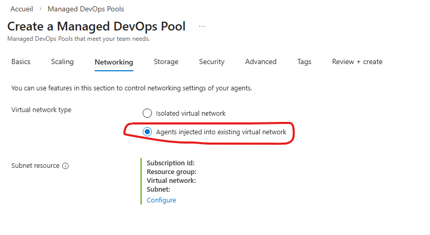
Task: Open the Tags tab
Action: pyautogui.click(x=304, y=61)
